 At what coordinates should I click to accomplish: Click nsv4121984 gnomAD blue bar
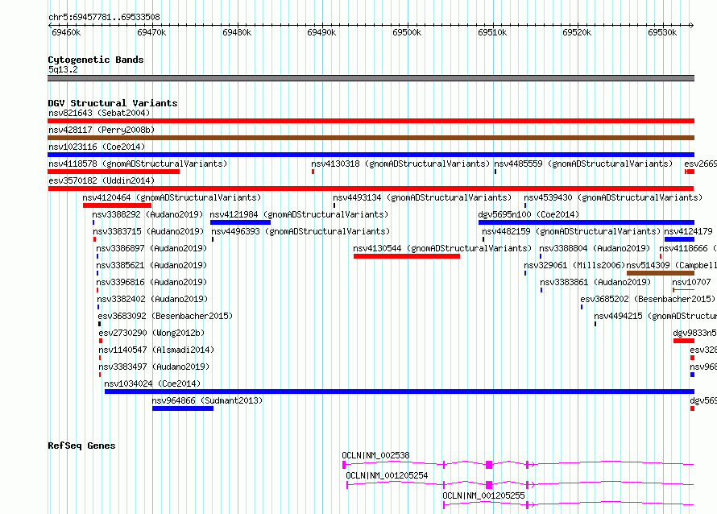coord(241,222)
